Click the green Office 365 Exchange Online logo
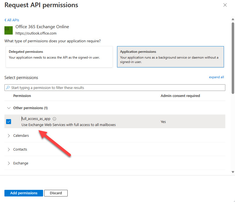Screen dimensions: 235x202 9,30
